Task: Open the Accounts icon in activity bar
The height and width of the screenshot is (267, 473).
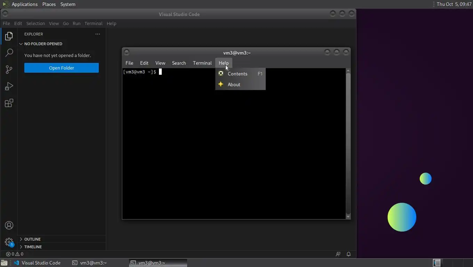Action: (9, 225)
